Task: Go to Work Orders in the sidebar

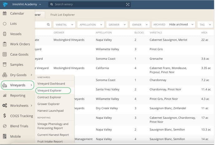Action: click(20, 44)
